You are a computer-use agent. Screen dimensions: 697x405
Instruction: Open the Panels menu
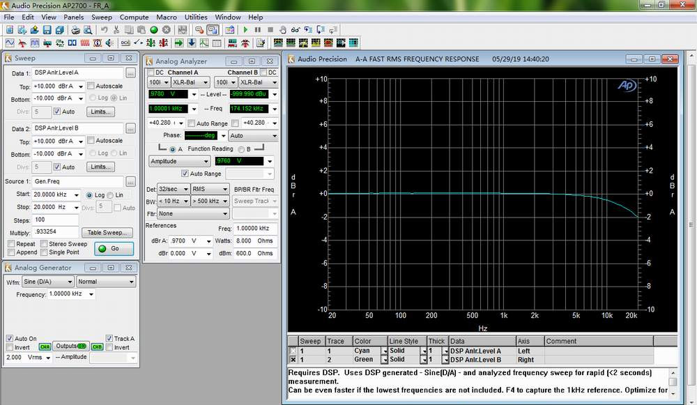73,17
